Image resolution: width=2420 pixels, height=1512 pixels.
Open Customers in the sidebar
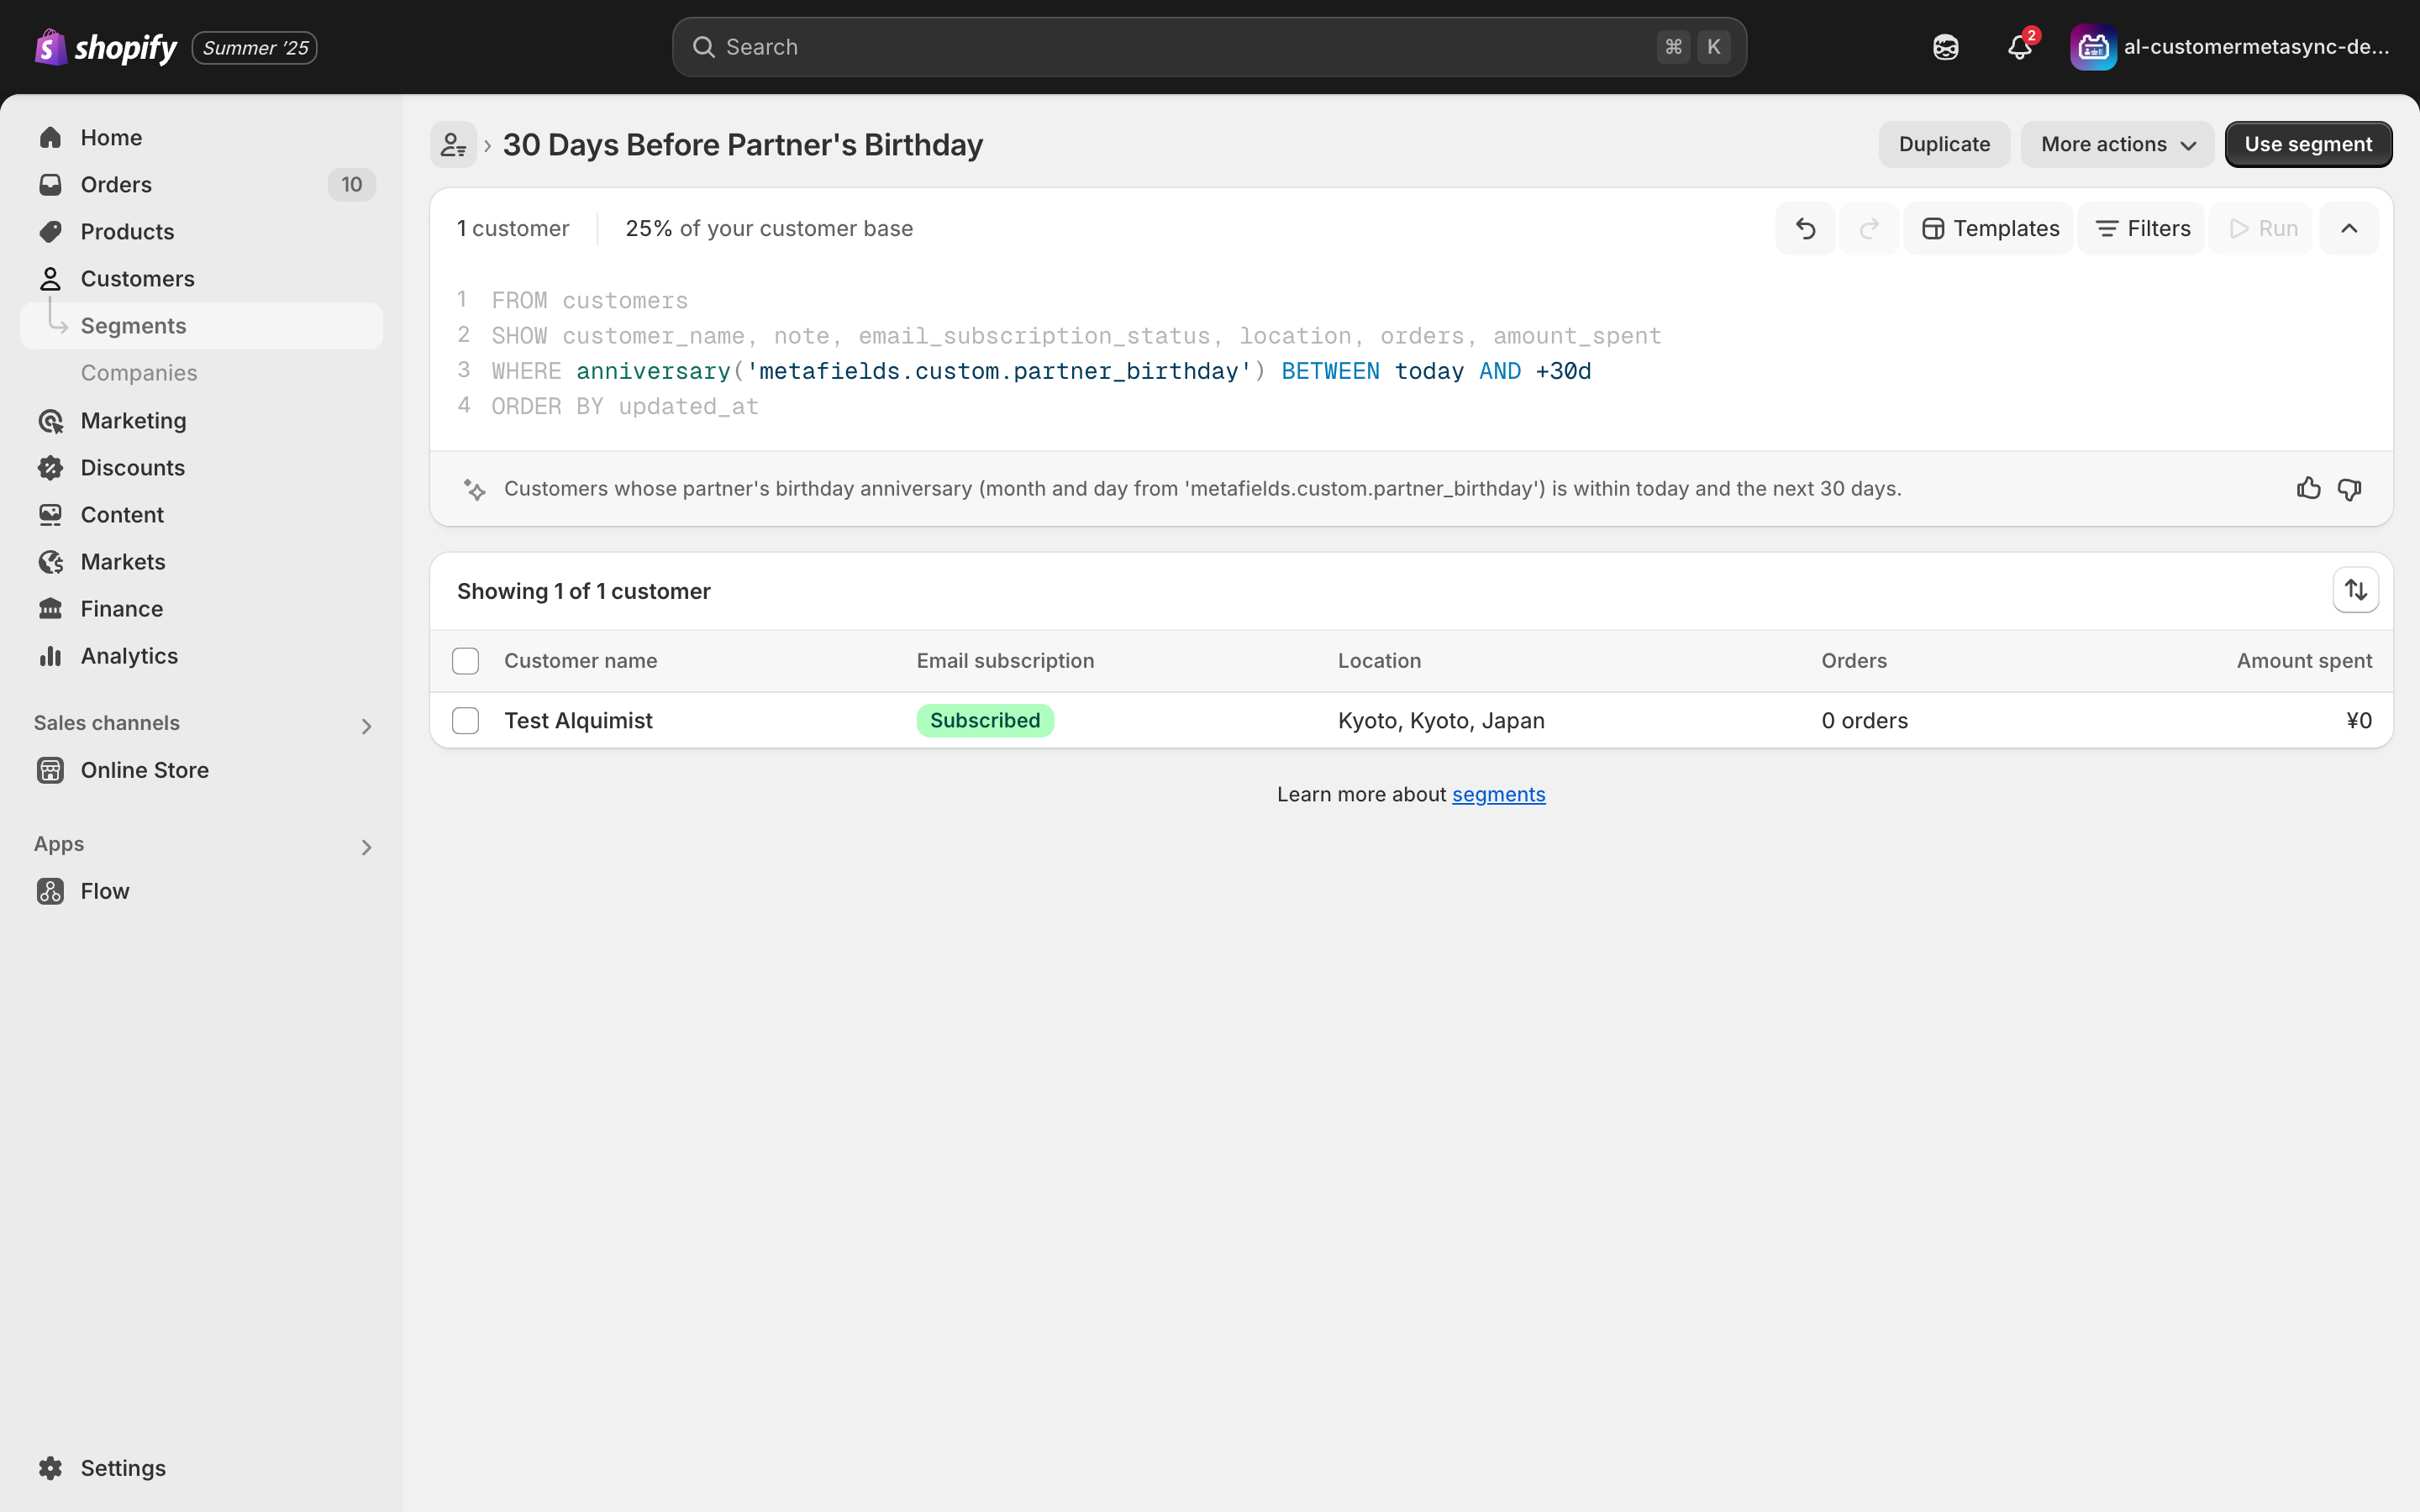click(201, 278)
